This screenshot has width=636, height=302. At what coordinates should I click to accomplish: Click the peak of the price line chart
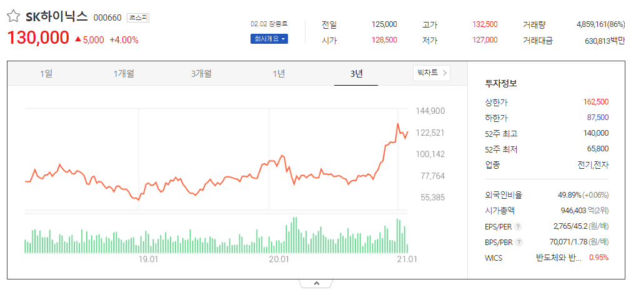(x=398, y=124)
